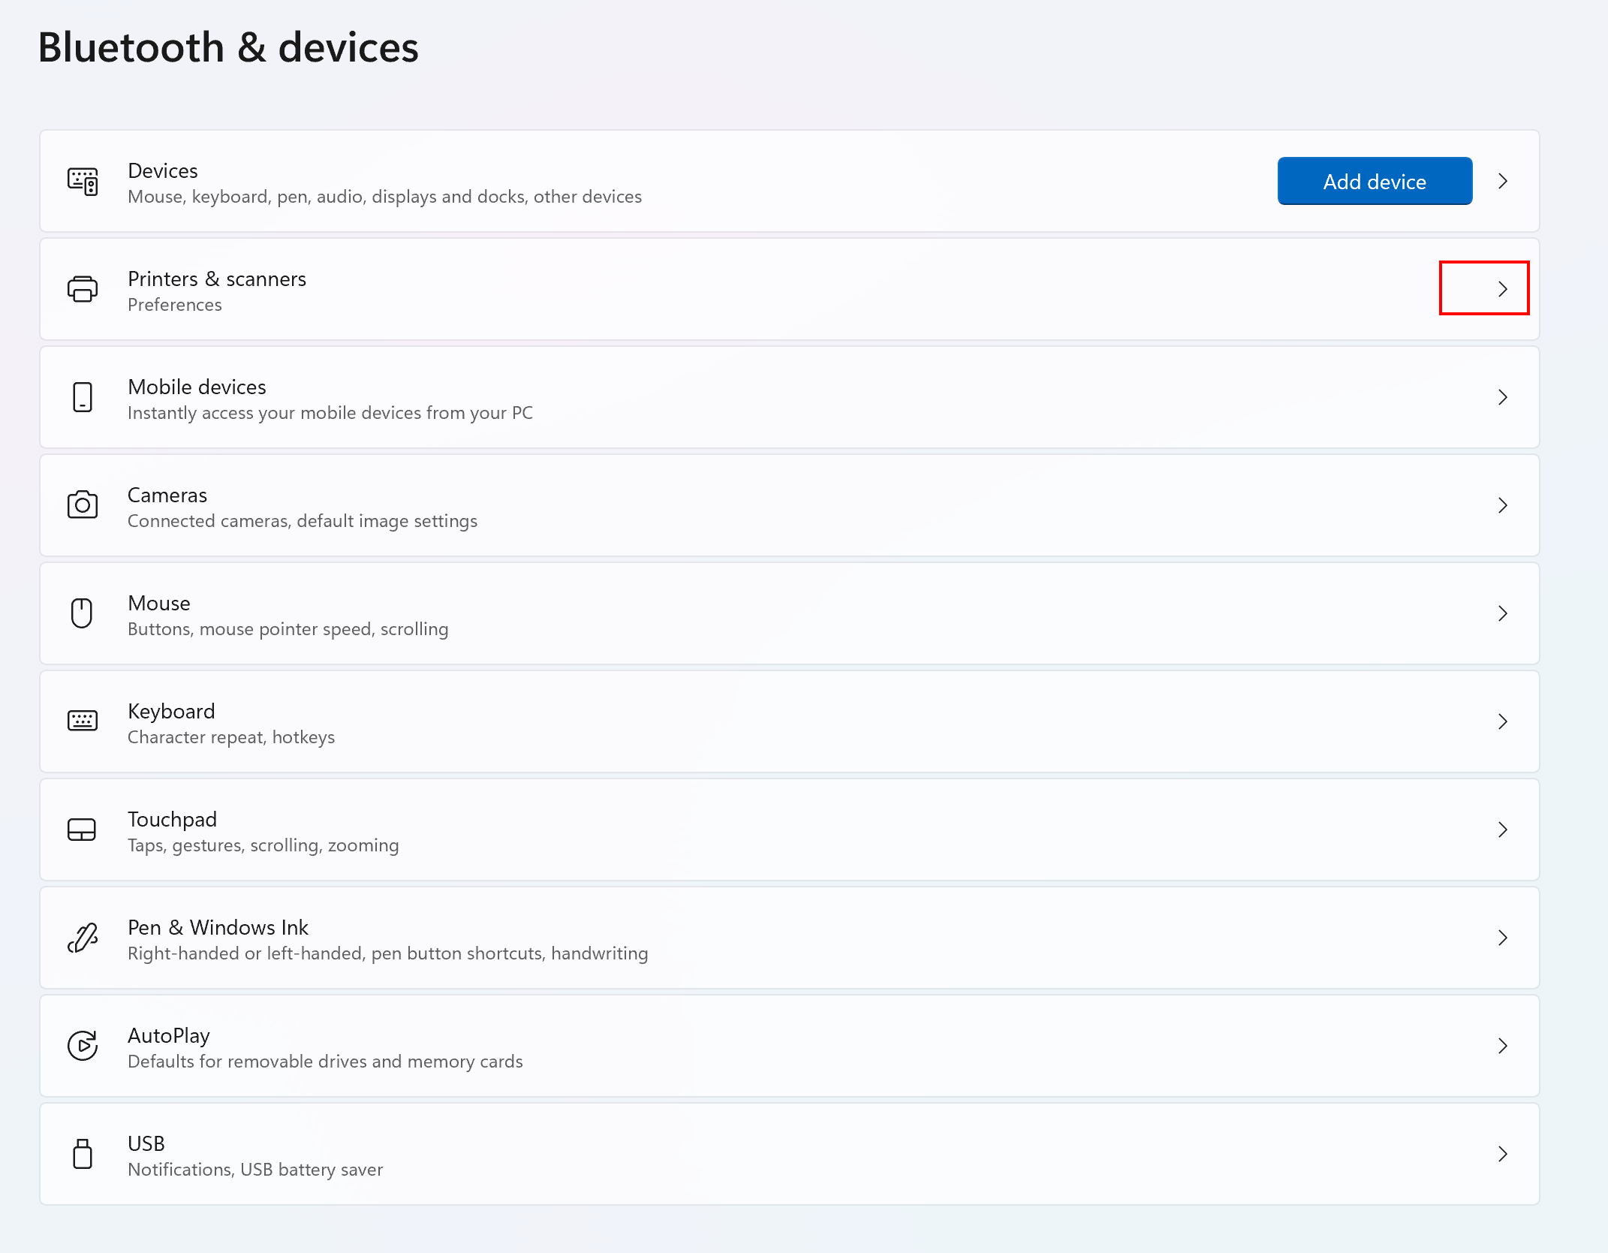Open the USB row chevron
This screenshot has height=1253, width=1608.
tap(1503, 1154)
